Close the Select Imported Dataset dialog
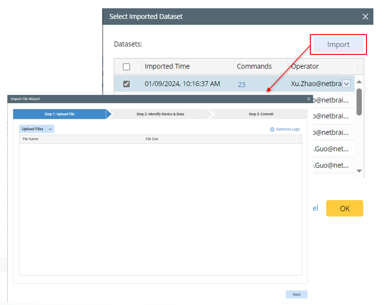The image size is (378, 305). coord(365,17)
